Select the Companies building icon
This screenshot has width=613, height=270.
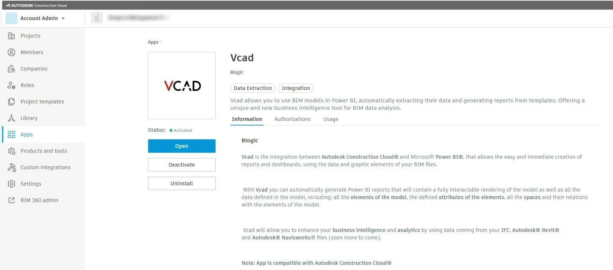[x=12, y=69]
